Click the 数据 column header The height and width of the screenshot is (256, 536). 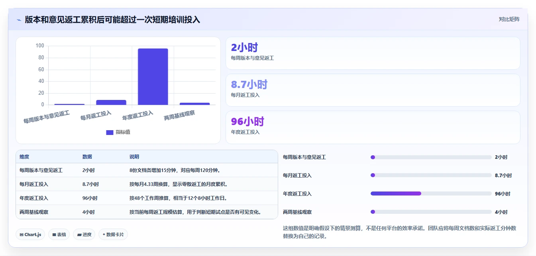click(87, 157)
